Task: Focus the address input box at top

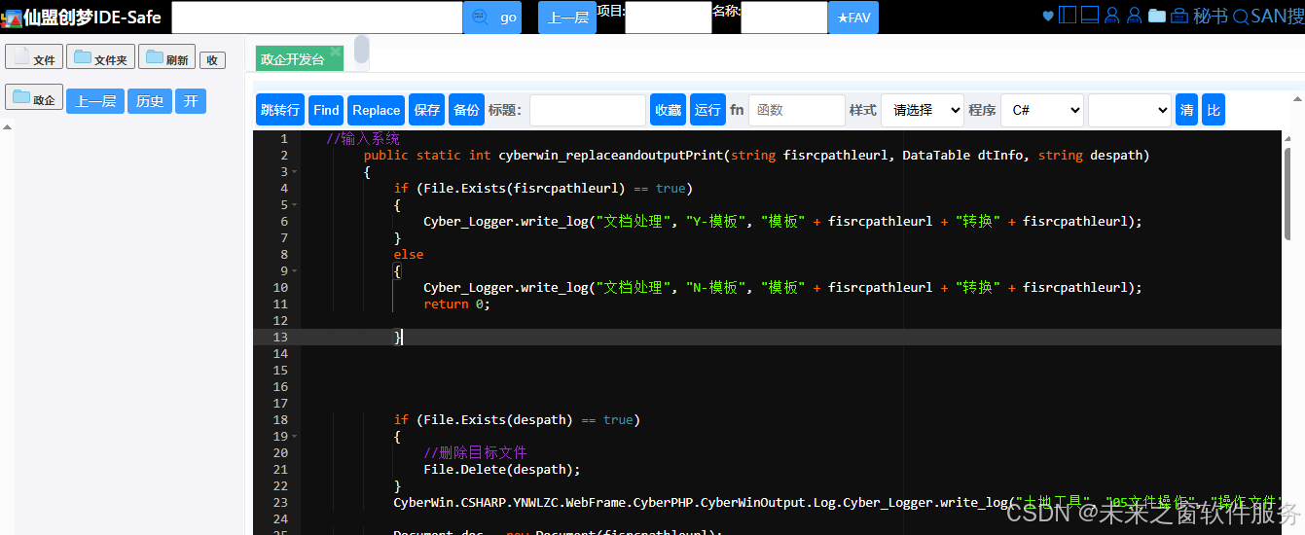Action: [x=317, y=18]
